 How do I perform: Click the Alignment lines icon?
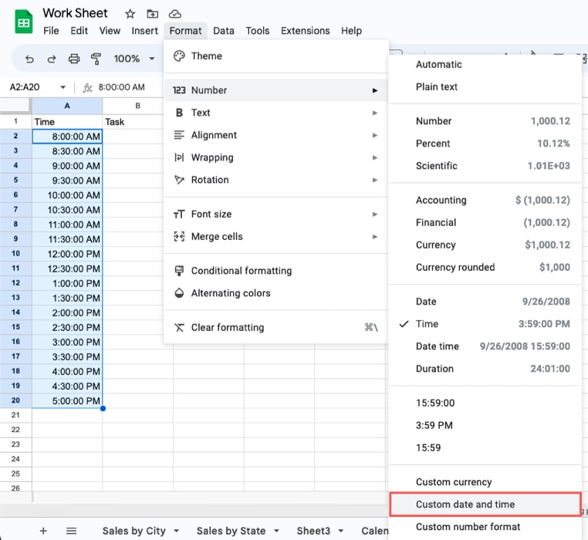click(x=179, y=135)
